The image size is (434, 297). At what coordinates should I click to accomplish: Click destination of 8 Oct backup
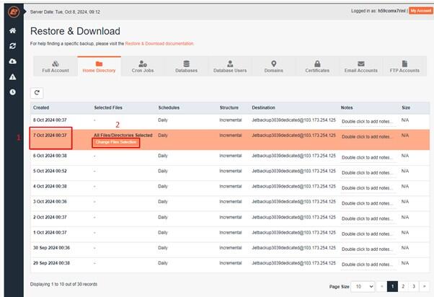pos(293,120)
